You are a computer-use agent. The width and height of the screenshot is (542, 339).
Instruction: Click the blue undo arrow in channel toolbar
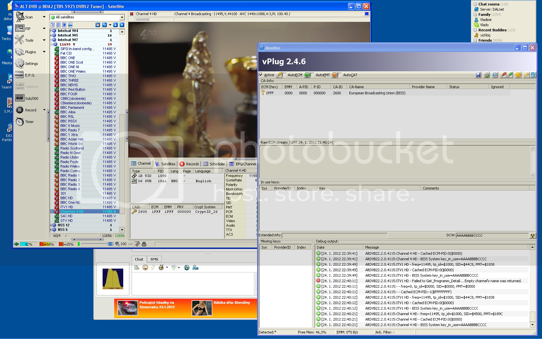104,25
